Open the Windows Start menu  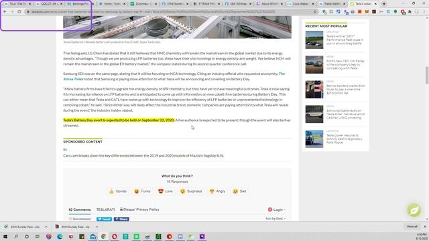click(x=5, y=236)
